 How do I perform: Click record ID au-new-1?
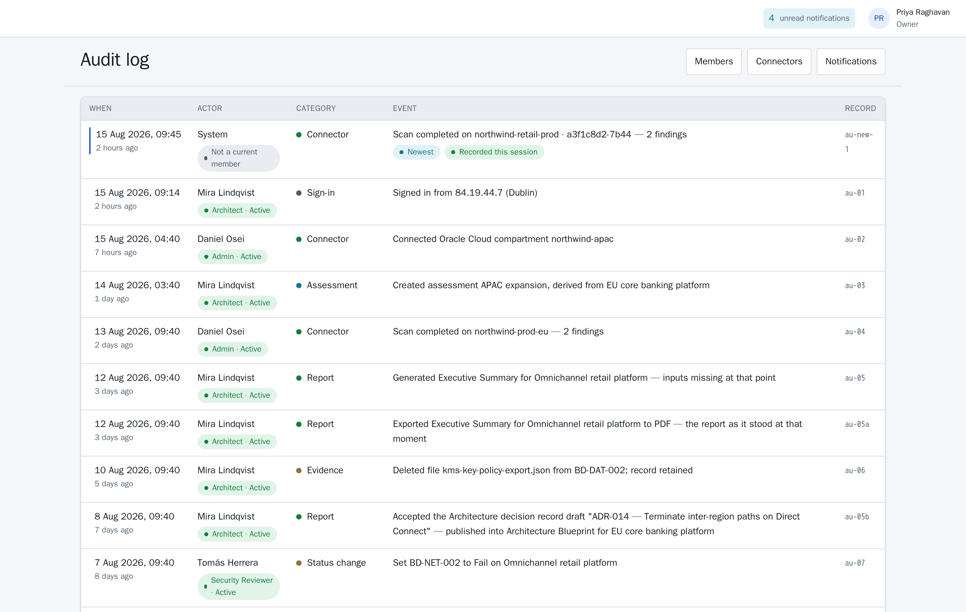click(x=858, y=141)
